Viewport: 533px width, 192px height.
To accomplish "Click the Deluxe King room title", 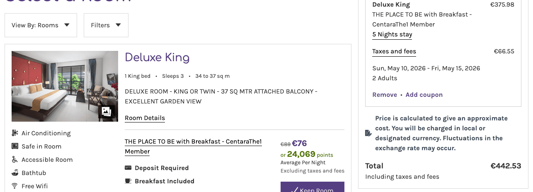I will pyautogui.click(x=157, y=58).
